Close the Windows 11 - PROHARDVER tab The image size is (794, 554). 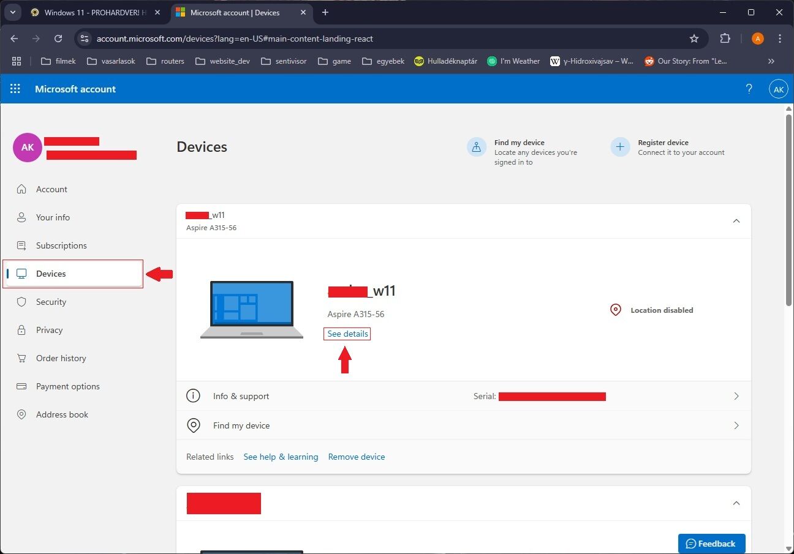(157, 12)
